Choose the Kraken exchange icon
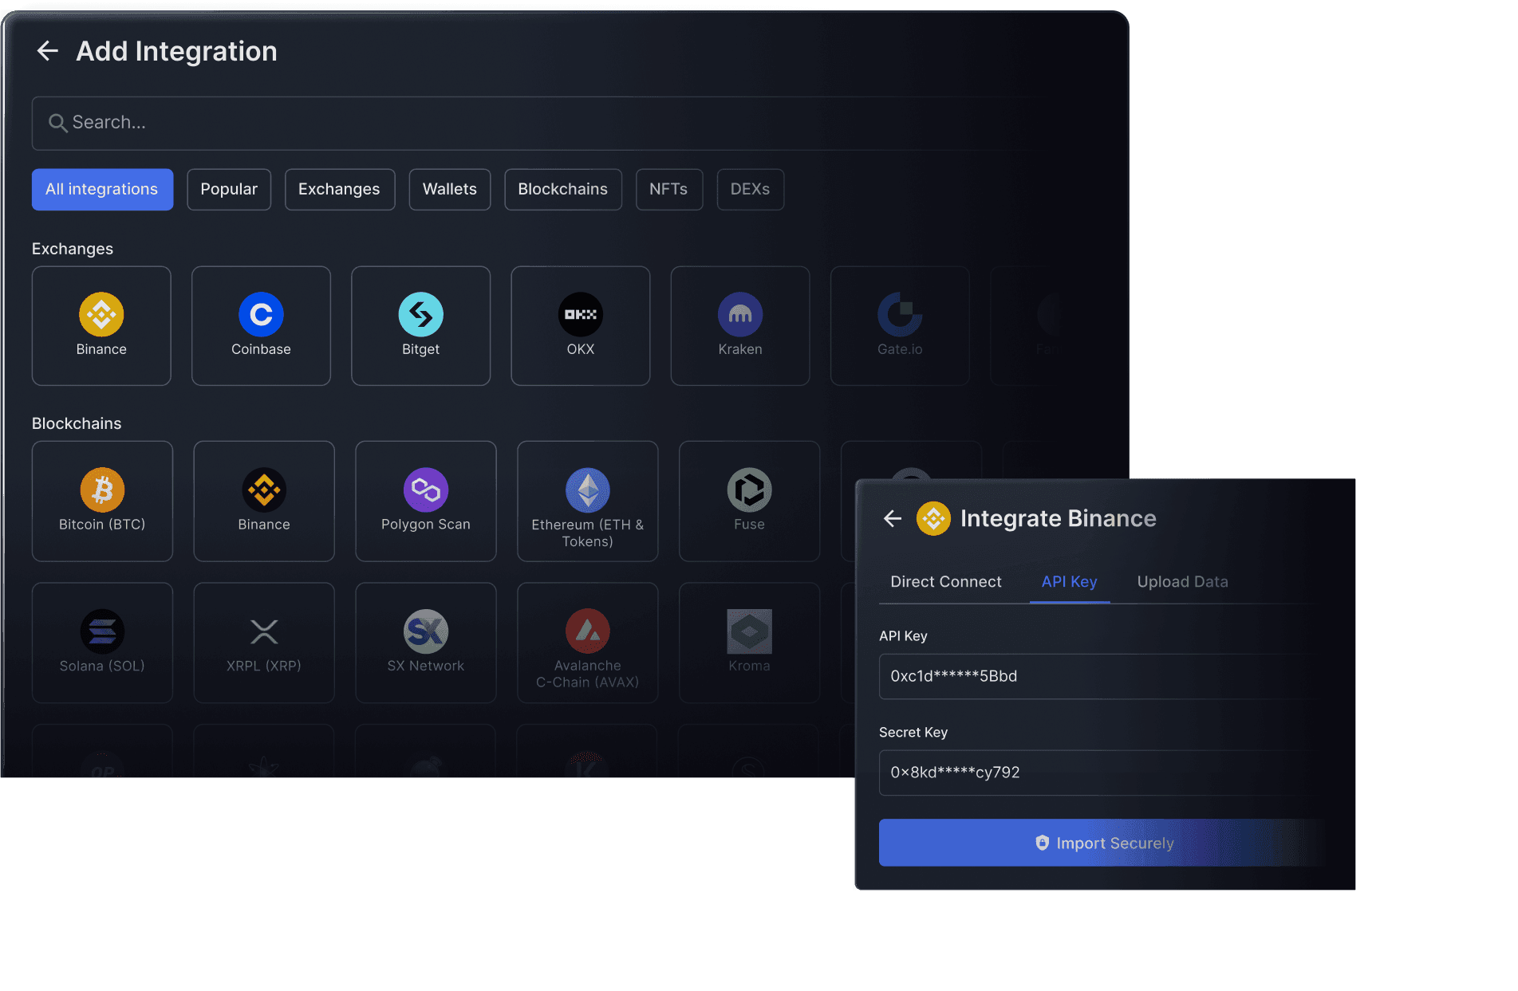1518x991 pixels. [740, 315]
